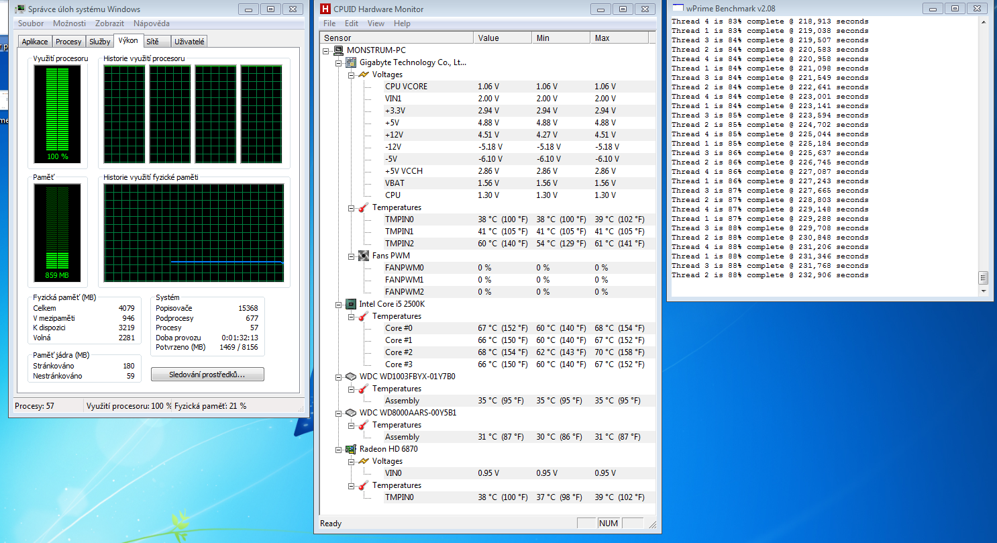Switch to the Služby tab
Image resolution: width=997 pixels, height=543 pixels.
(x=99, y=42)
